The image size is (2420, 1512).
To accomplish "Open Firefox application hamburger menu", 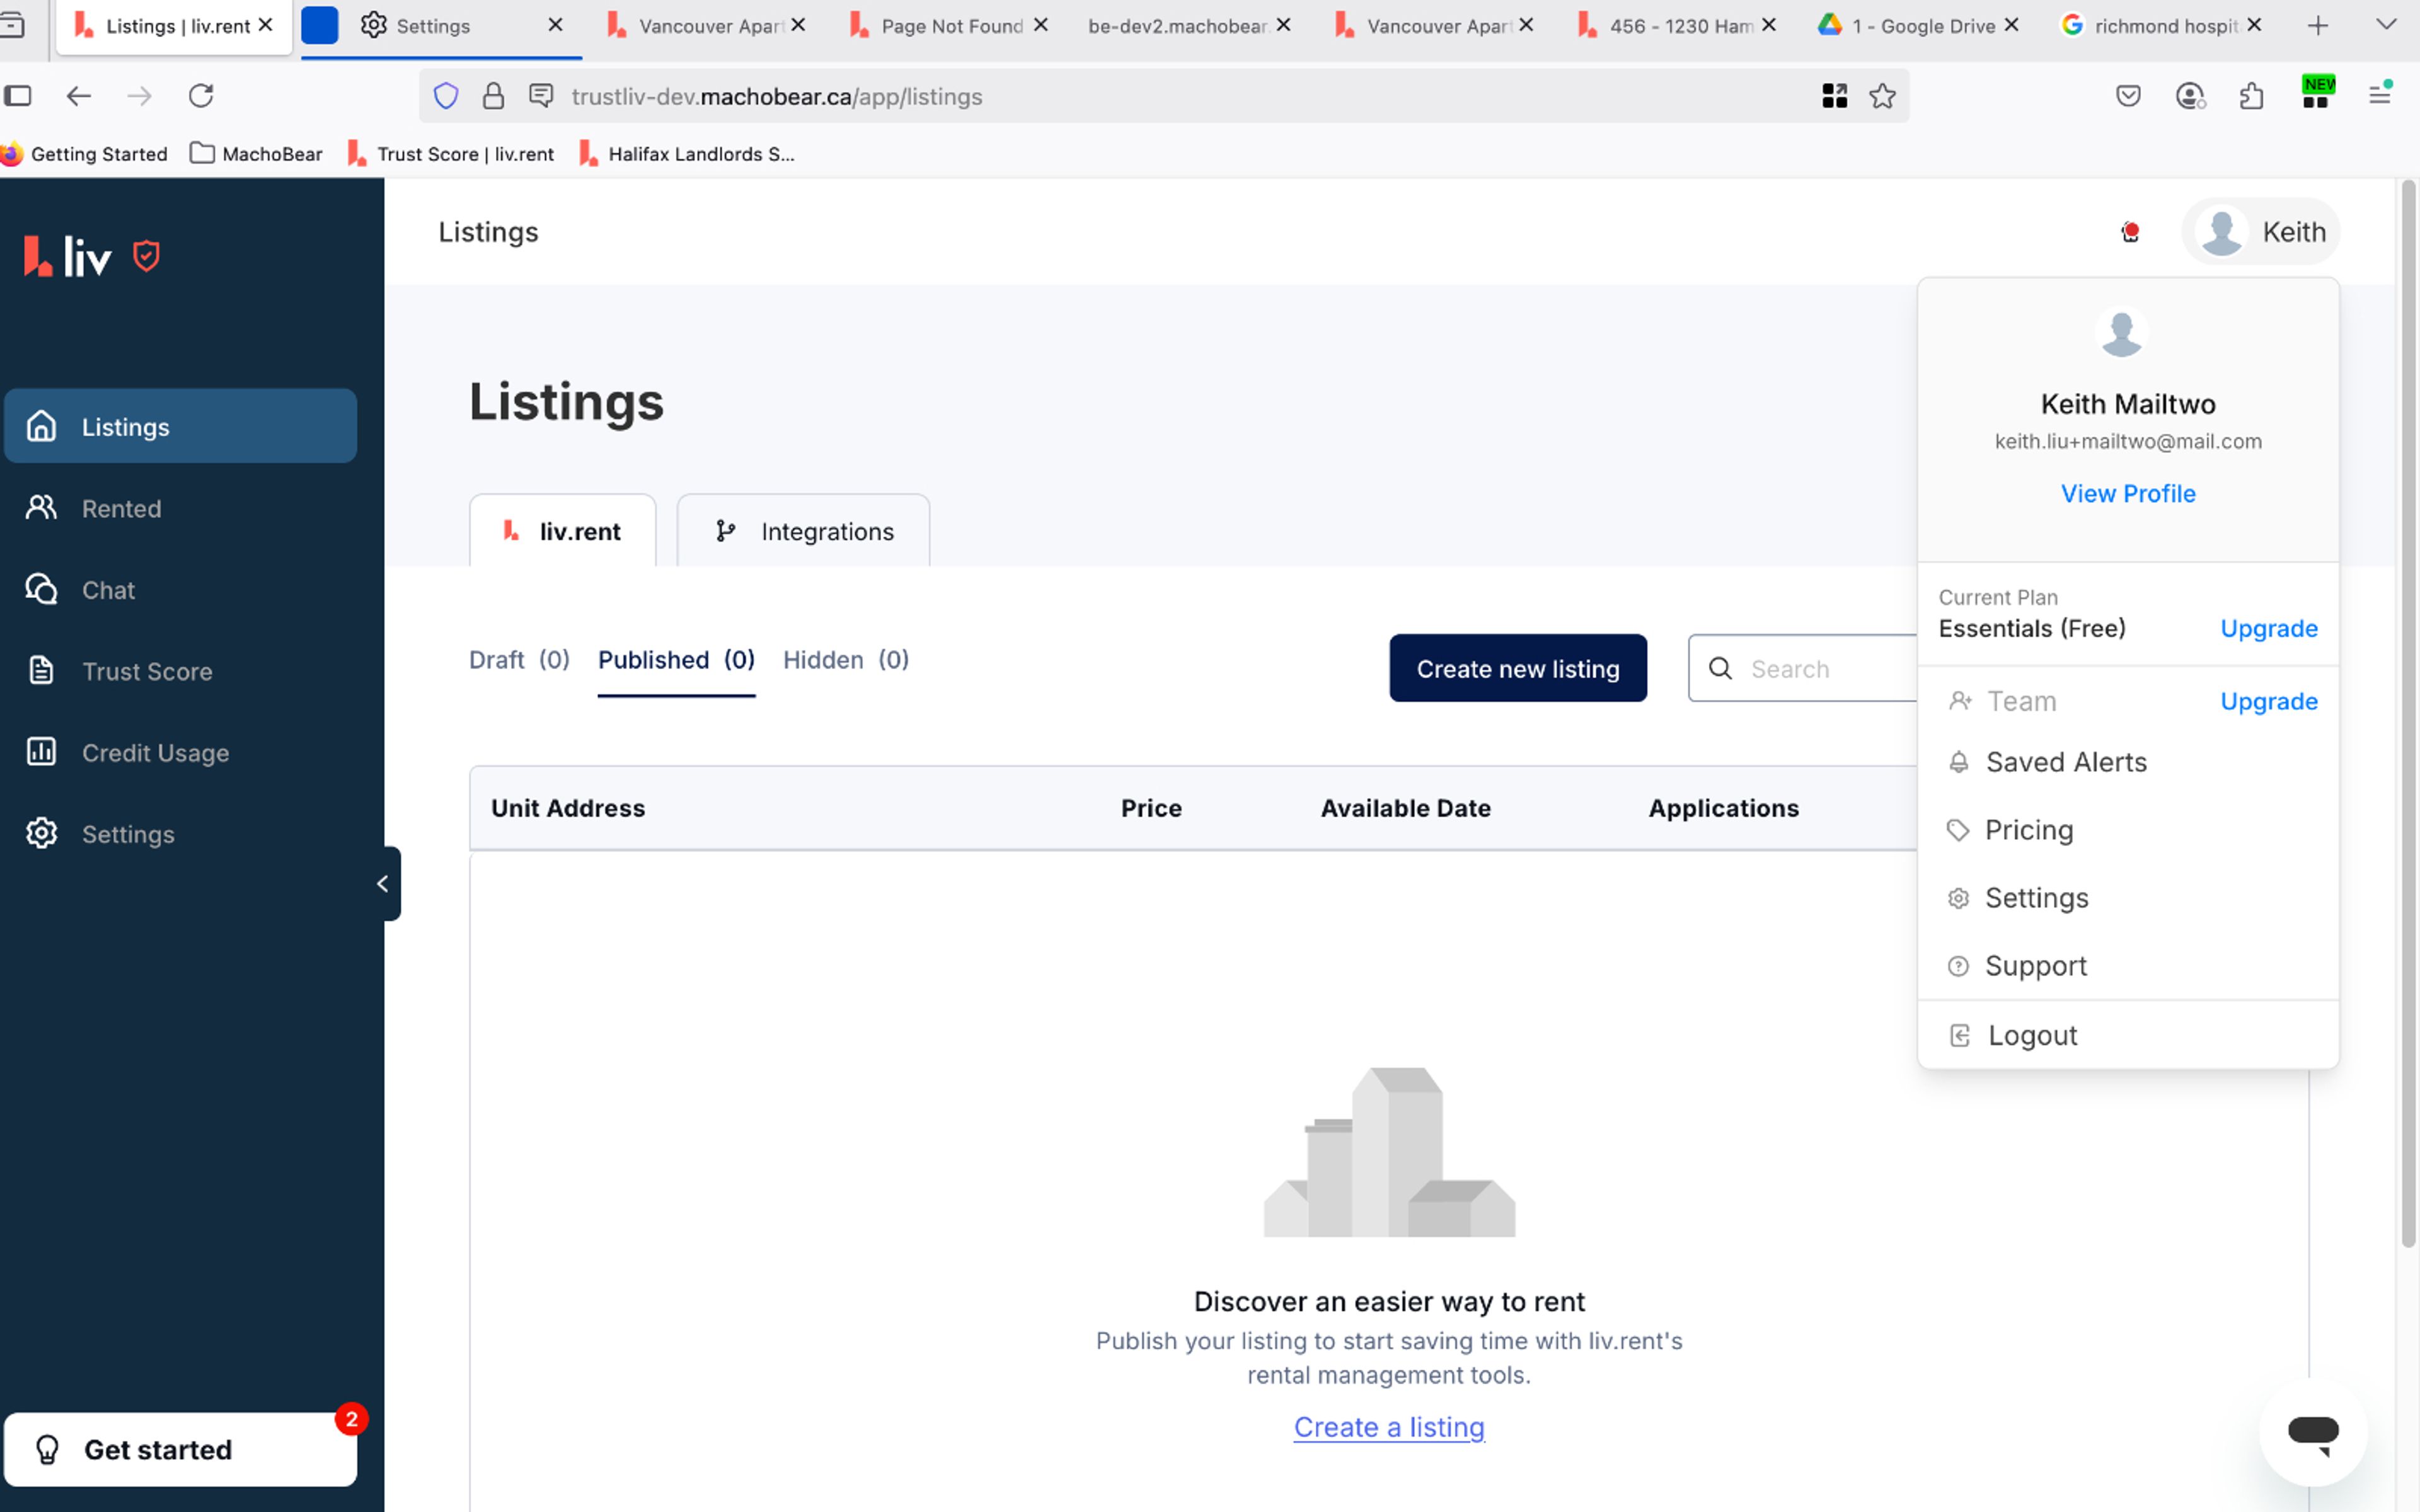I will 2380,96.
